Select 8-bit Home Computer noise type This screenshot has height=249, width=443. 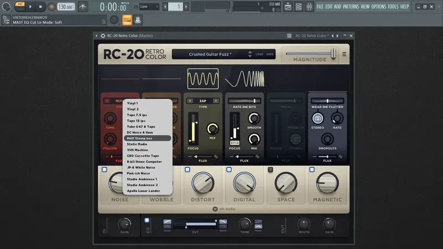coord(147,162)
